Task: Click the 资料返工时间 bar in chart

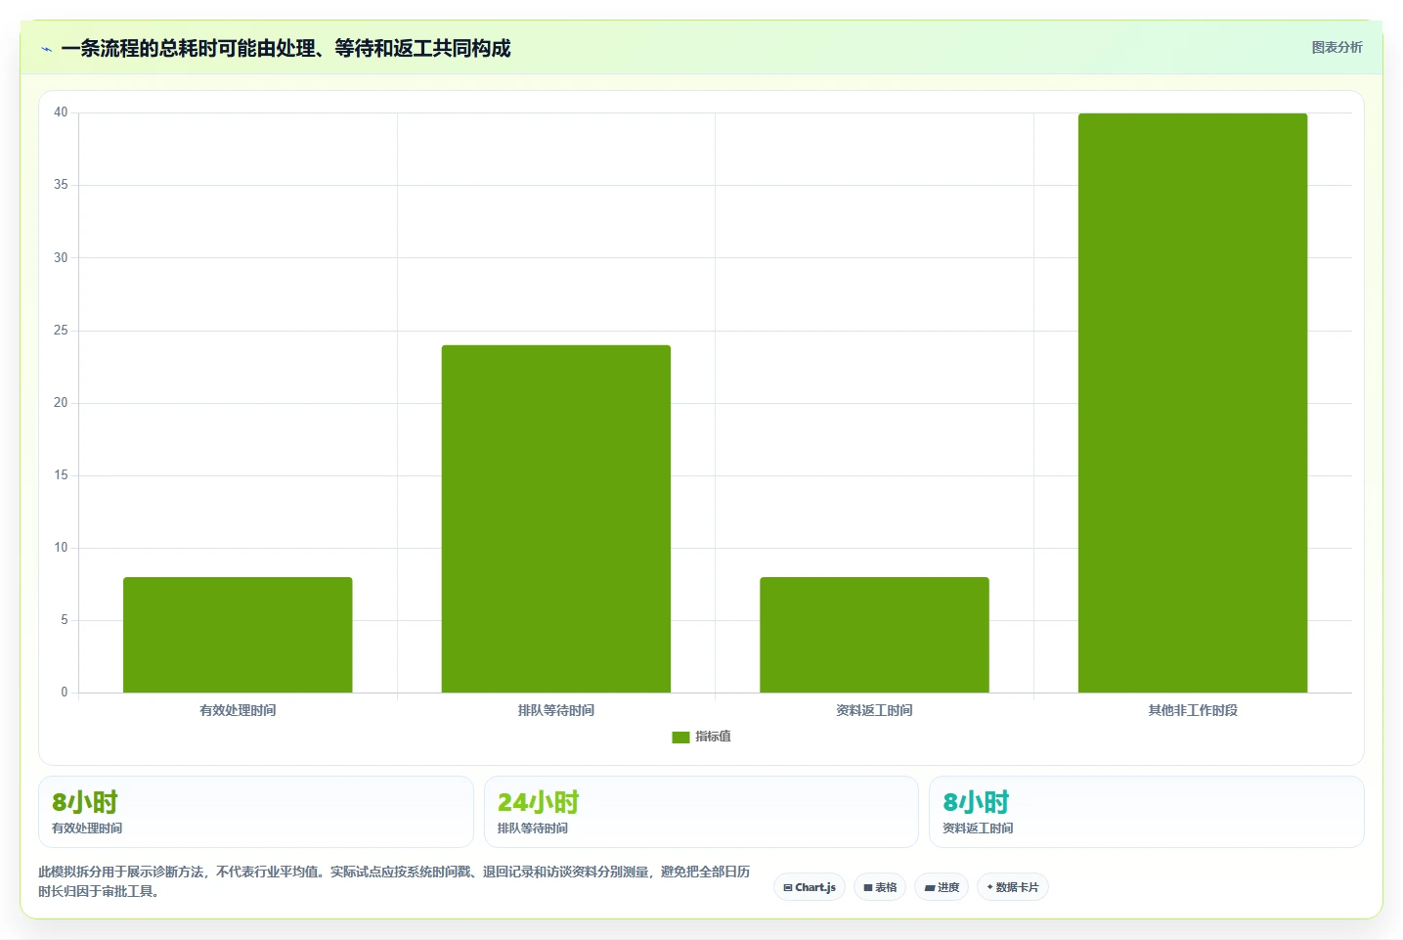Action: click(x=874, y=635)
